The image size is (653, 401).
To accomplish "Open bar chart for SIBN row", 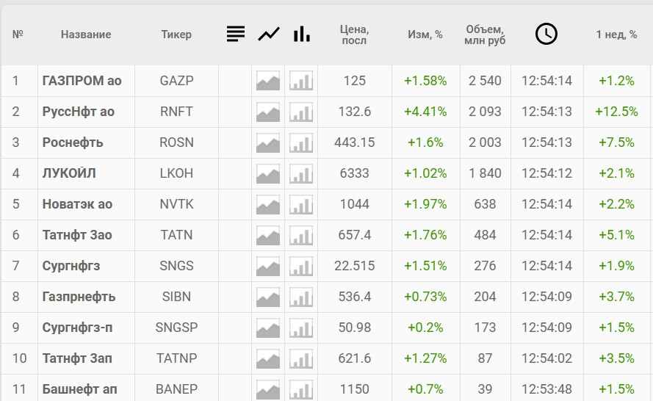I will [x=301, y=297].
